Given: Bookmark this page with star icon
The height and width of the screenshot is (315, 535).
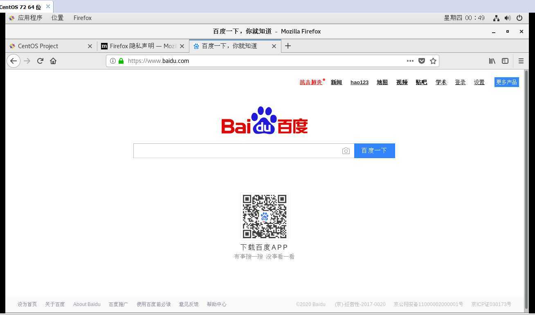Looking at the screenshot, I should pos(433,61).
